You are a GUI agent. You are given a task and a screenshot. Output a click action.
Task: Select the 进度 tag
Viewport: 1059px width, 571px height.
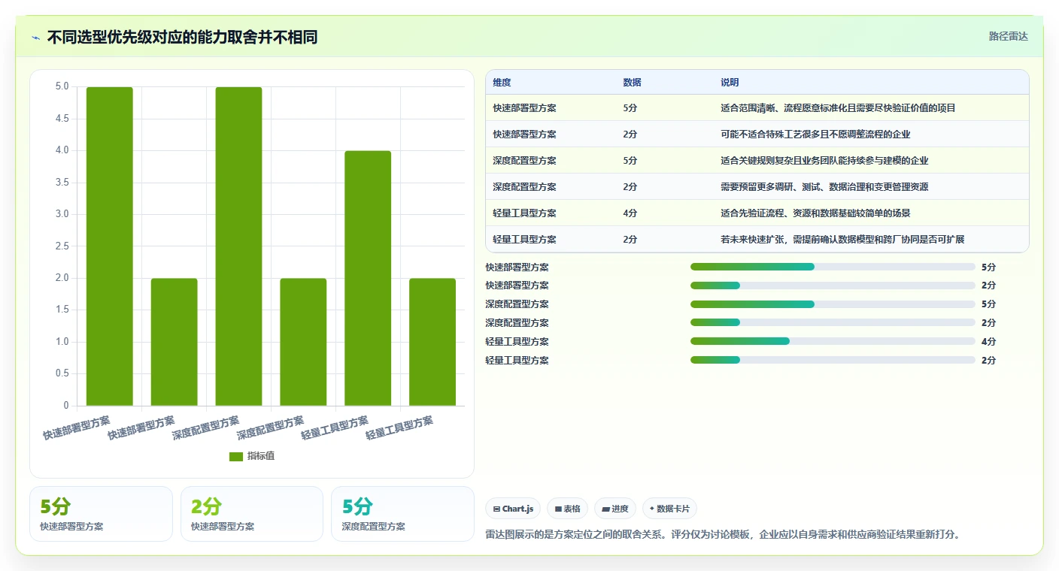tap(614, 509)
